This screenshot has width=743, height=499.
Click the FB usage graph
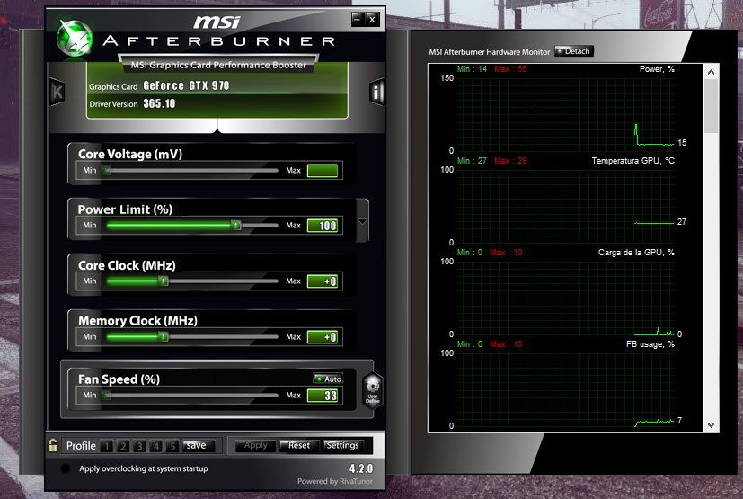click(x=565, y=389)
